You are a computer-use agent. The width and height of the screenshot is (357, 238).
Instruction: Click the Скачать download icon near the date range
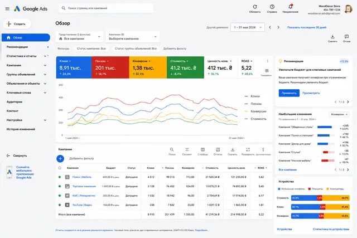332,37
